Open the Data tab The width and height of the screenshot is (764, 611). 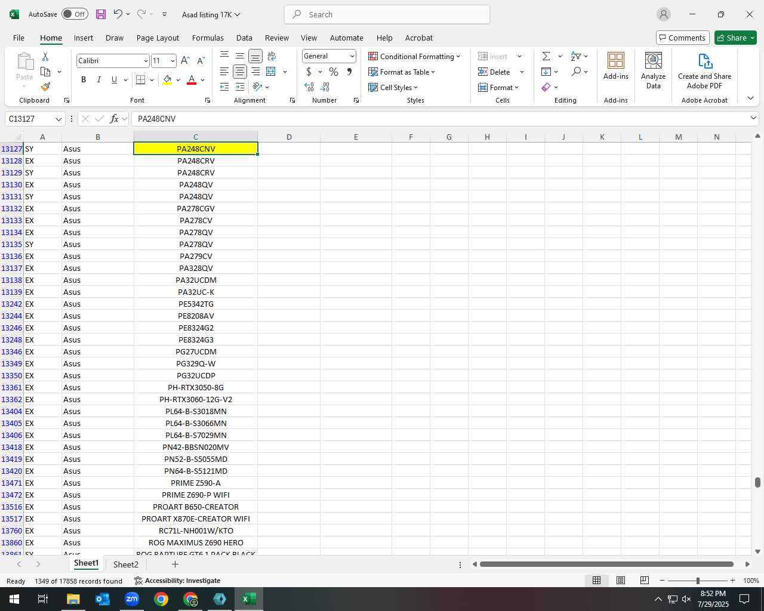[x=244, y=38]
